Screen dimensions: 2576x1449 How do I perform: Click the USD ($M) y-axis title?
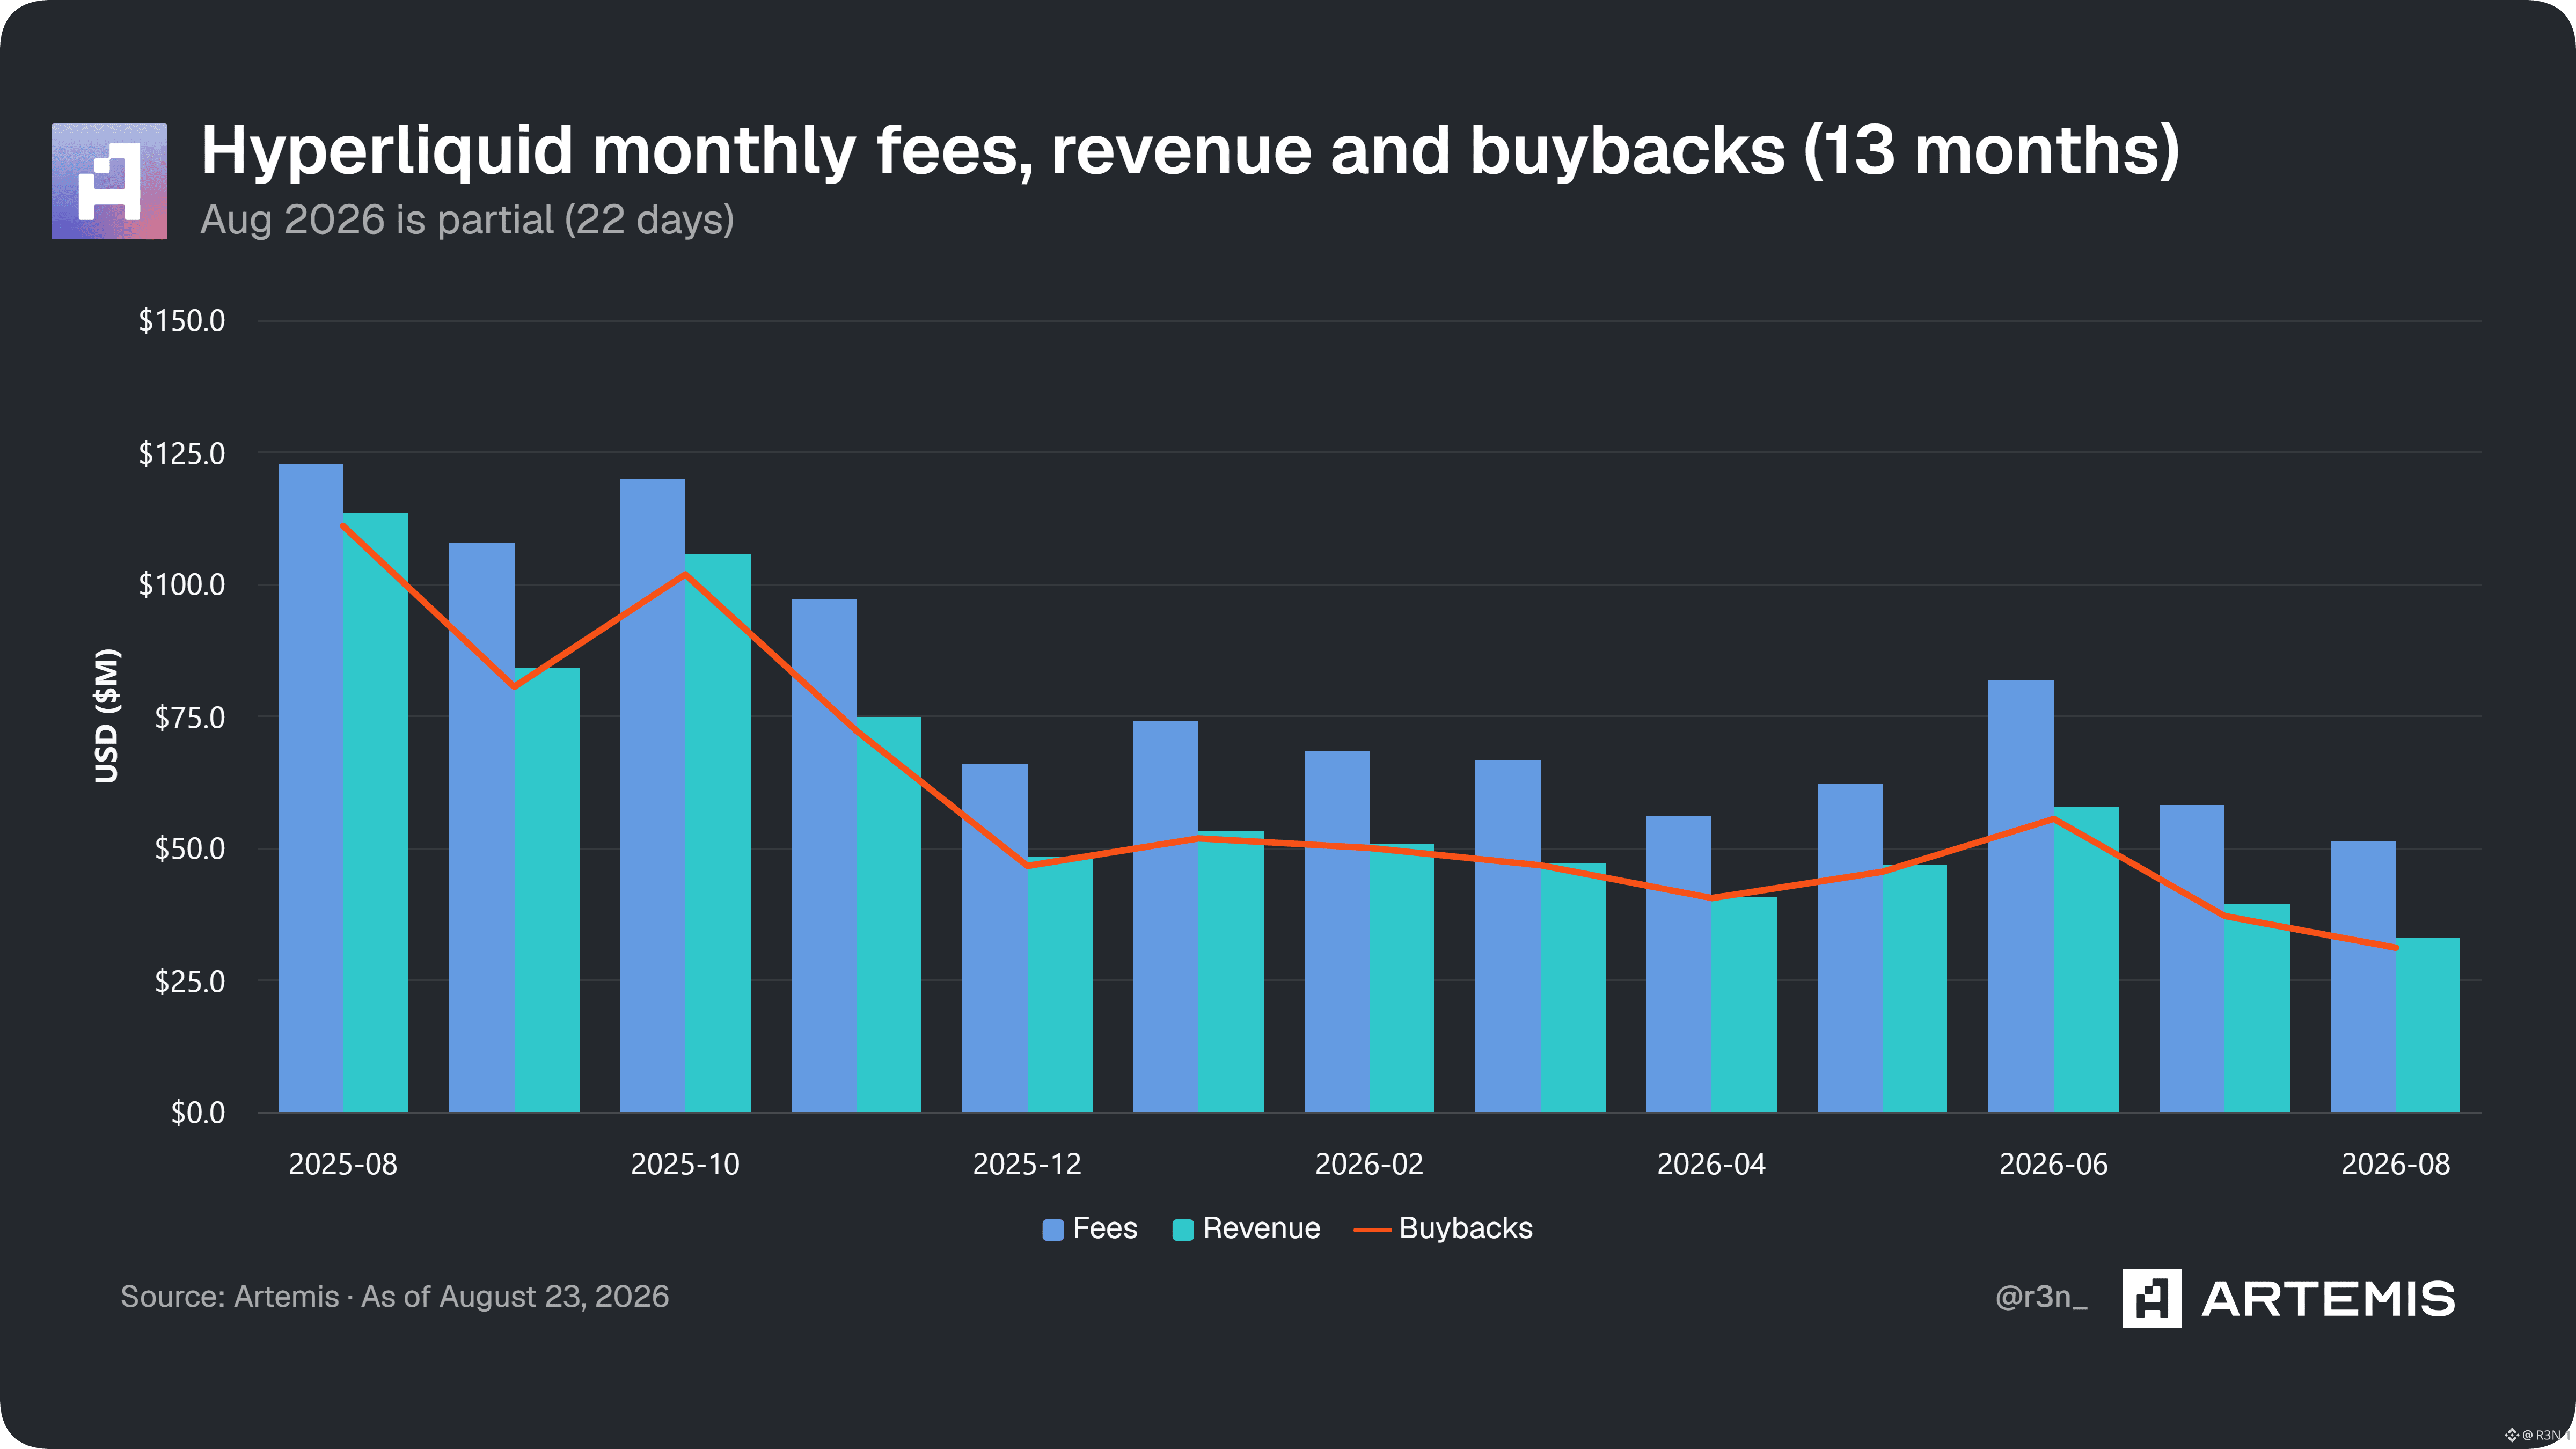[106, 716]
